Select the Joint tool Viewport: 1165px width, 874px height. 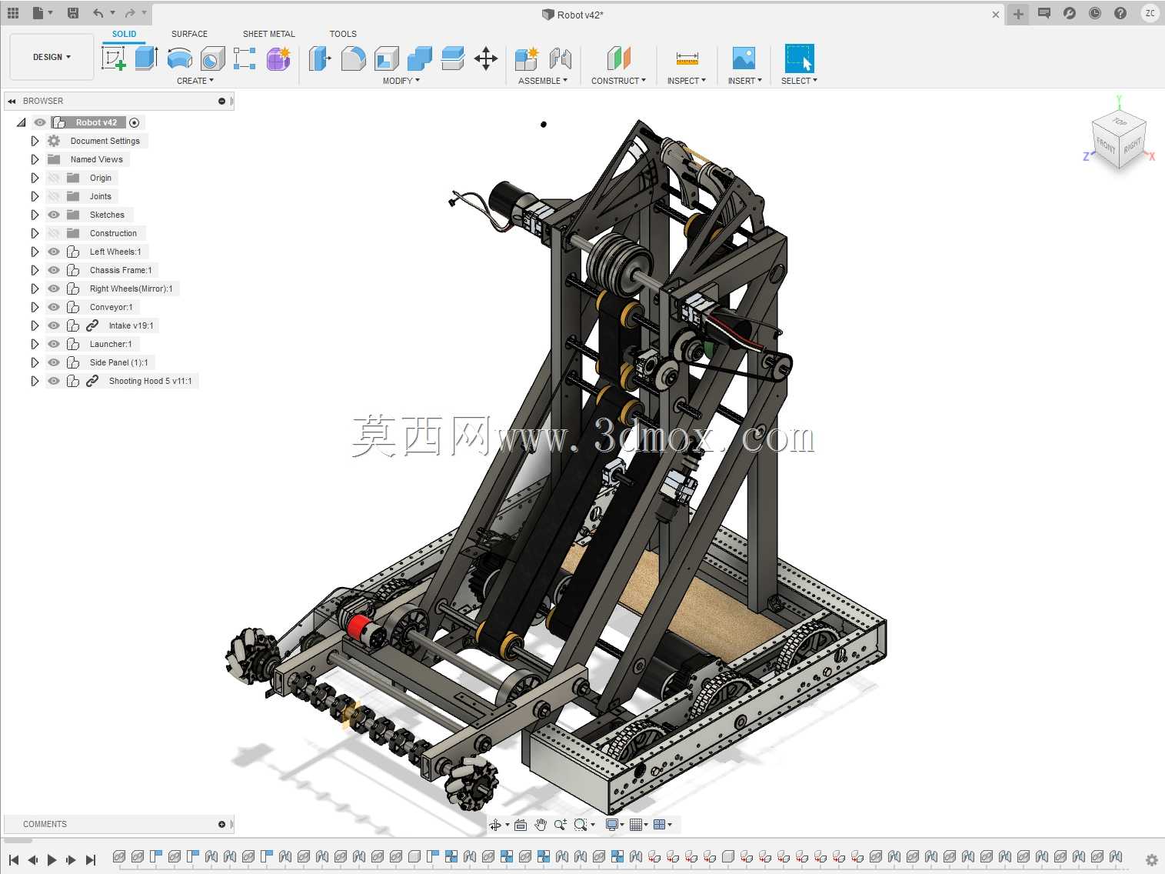point(561,58)
